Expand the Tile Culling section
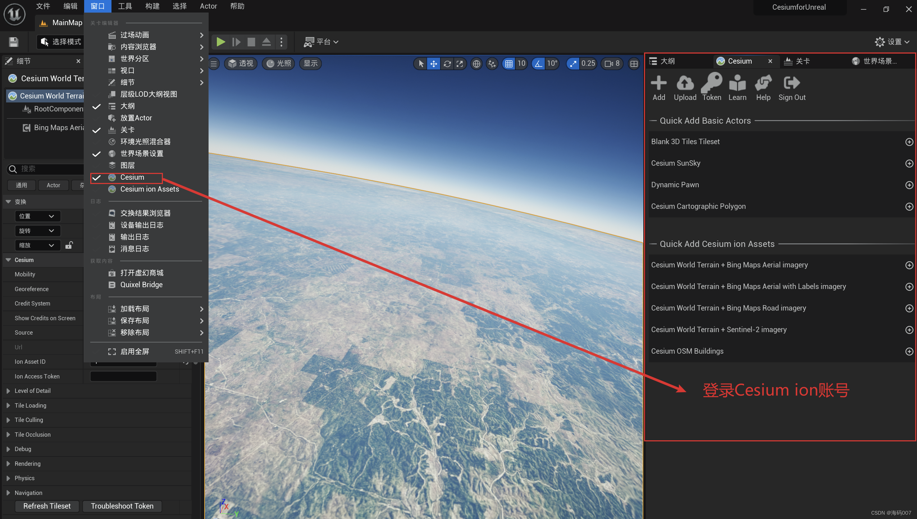Screen dimensions: 917x519 coord(8,420)
